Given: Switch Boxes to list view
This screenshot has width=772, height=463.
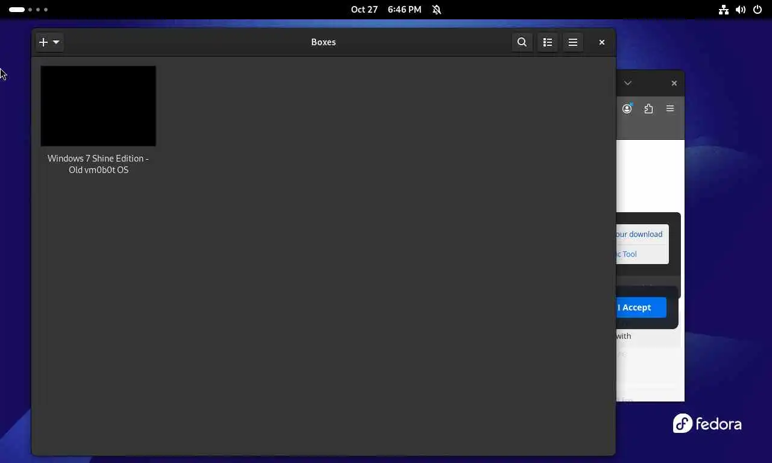Looking at the screenshot, I should point(548,42).
